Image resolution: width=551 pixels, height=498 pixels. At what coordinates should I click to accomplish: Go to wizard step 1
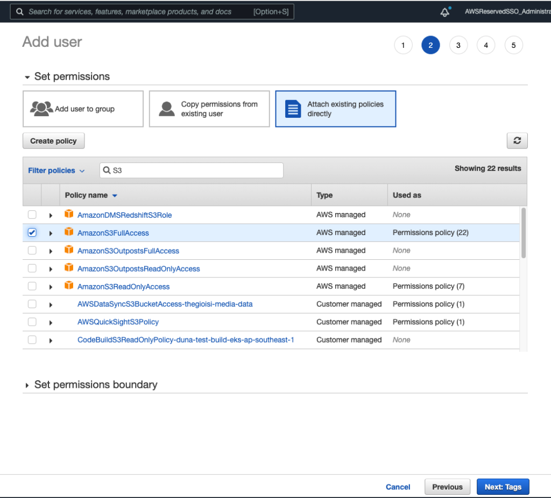click(x=403, y=45)
